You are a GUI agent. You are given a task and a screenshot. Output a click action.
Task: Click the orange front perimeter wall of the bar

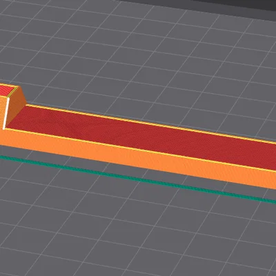point(138,158)
